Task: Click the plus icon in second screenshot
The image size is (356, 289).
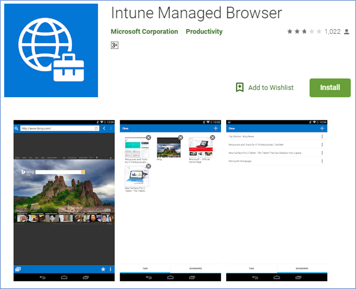Action: [x=216, y=128]
